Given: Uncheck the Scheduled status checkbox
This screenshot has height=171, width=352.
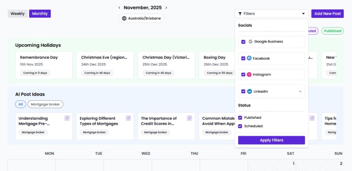Looking at the screenshot, I should [240, 126].
